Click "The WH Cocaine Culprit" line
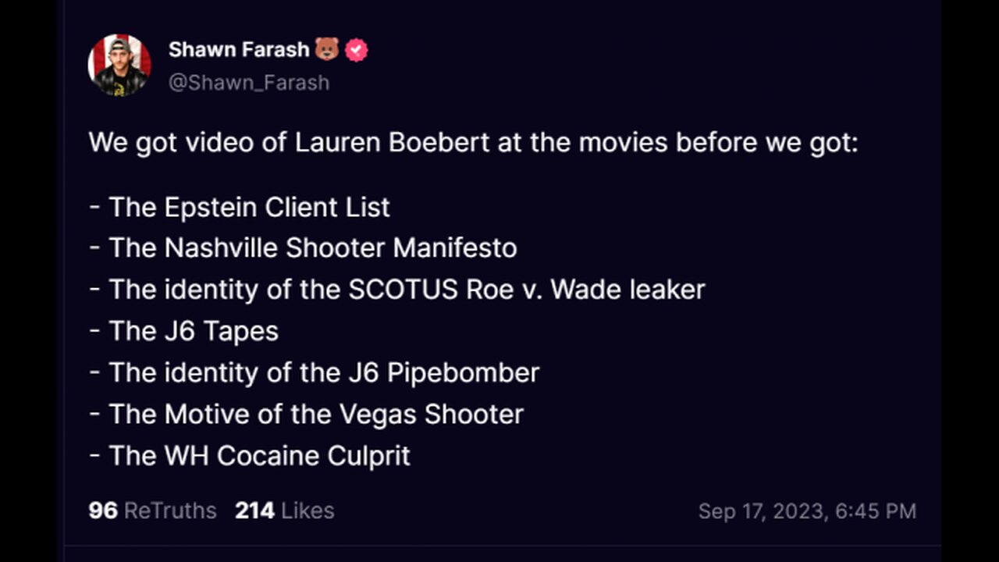Screen dimensions: 999x562 point(259,455)
